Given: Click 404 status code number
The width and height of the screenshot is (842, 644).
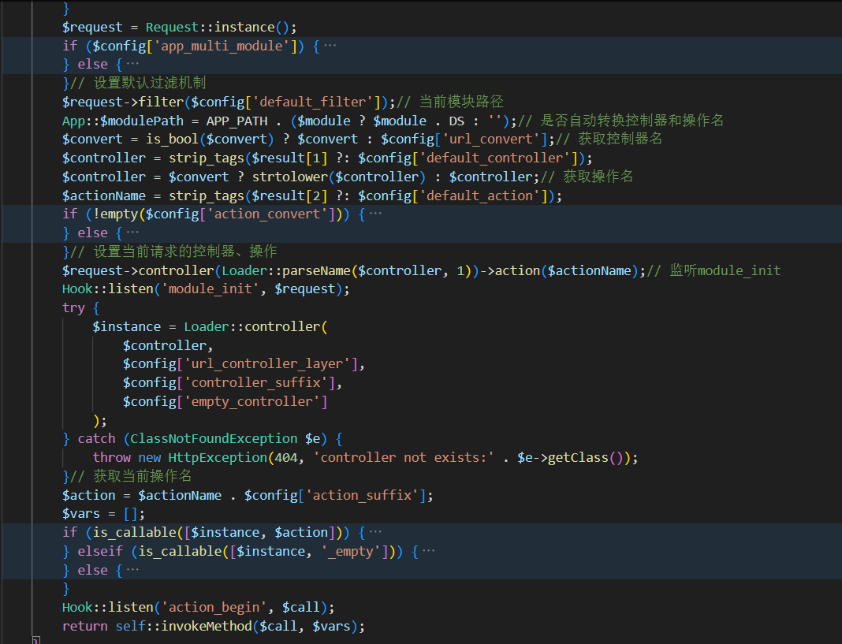Looking at the screenshot, I should (x=285, y=458).
